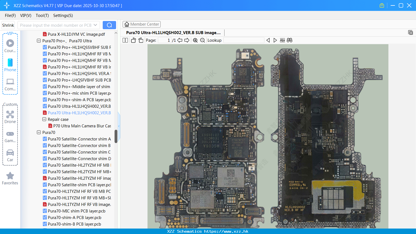416x234 pixels.
Task: Click inside the model number search field
Action: pos(56,25)
